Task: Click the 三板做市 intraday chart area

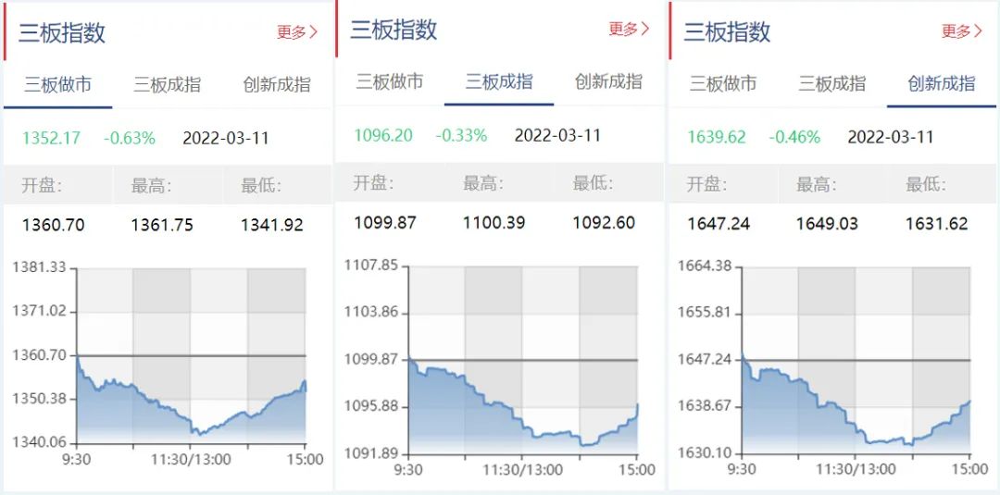Action: 191,356
